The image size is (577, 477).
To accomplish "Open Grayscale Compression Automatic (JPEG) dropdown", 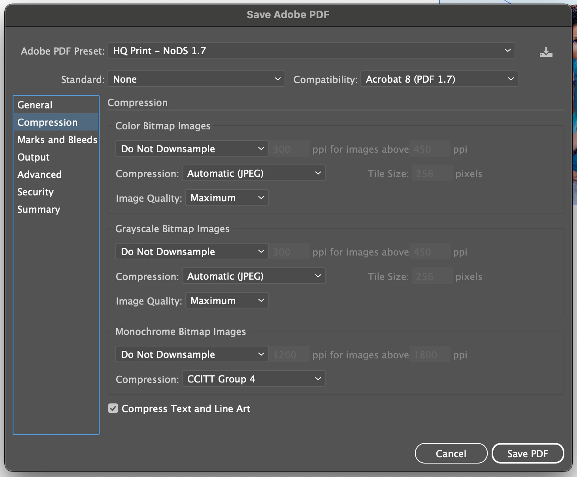I will [253, 276].
